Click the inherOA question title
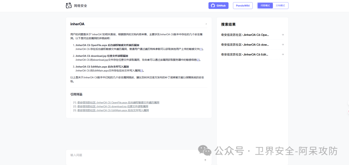 click(77, 24)
